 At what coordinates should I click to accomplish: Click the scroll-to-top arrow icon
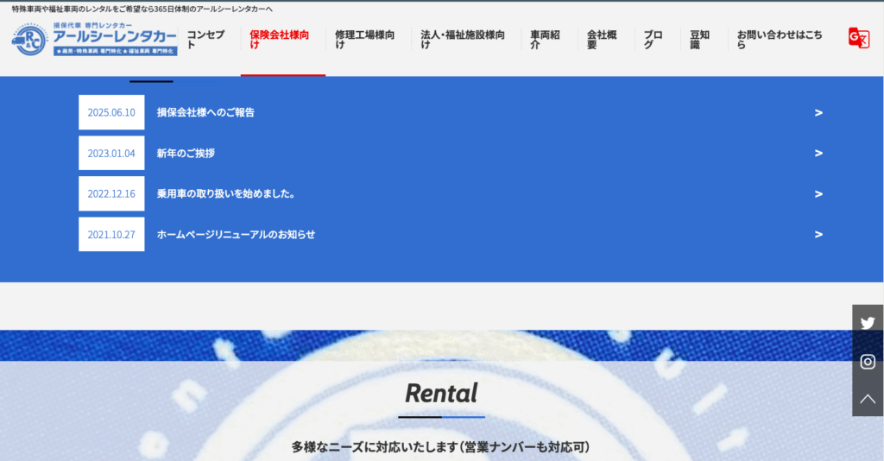point(868,399)
